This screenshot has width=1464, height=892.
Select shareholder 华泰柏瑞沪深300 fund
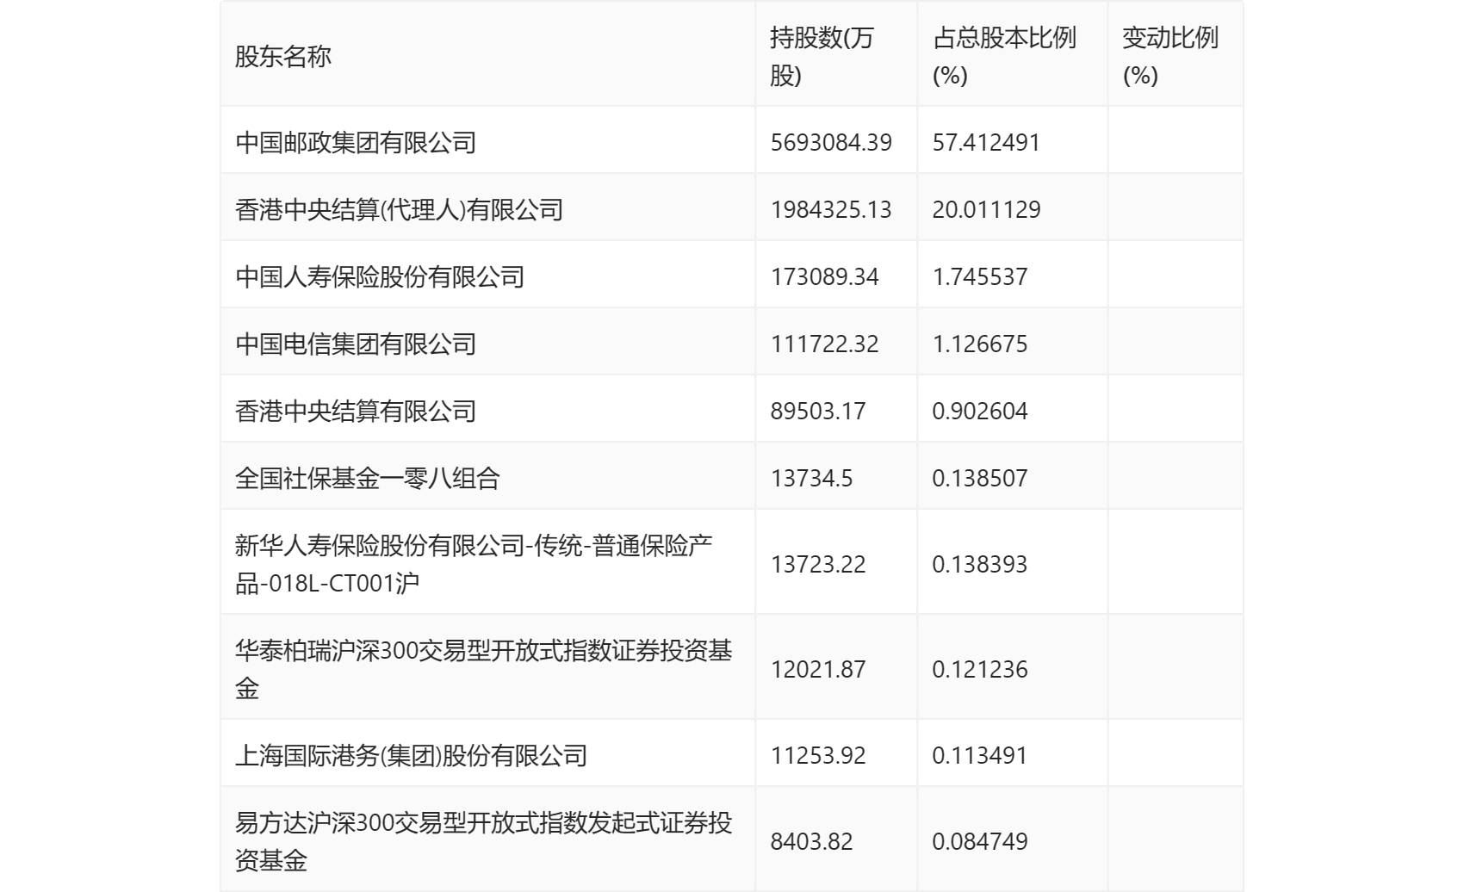[x=484, y=669]
